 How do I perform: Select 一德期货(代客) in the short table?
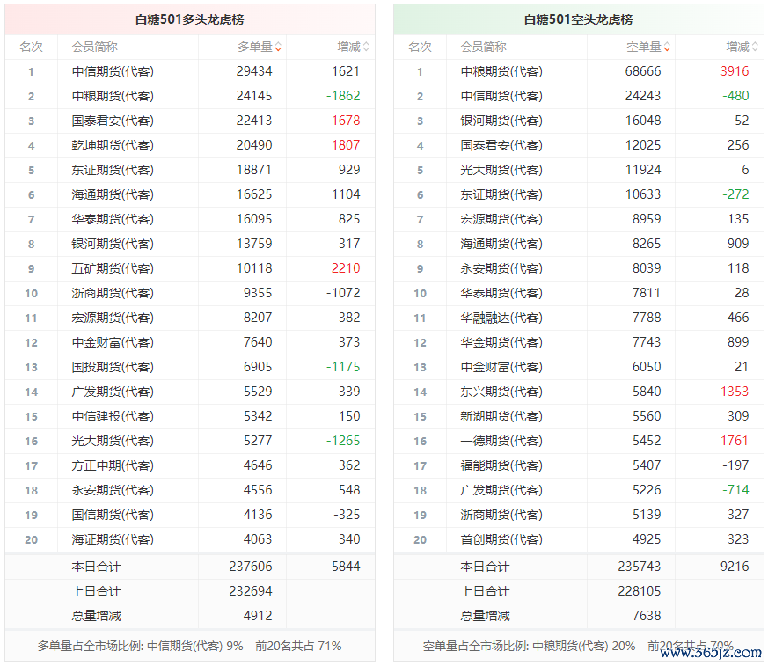tap(501, 441)
